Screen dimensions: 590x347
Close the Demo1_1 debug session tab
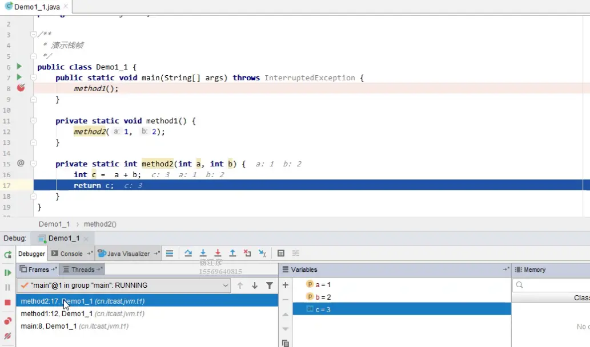point(86,239)
